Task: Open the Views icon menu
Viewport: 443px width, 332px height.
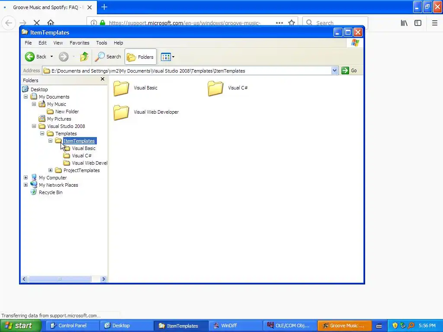Action: 167,57
